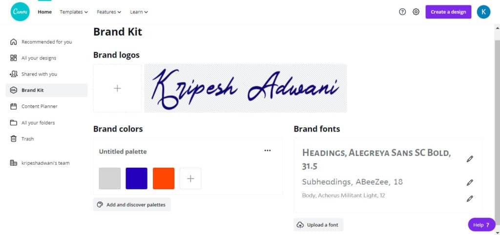
Task: Open All your designs in sidebar
Action: click(39, 58)
